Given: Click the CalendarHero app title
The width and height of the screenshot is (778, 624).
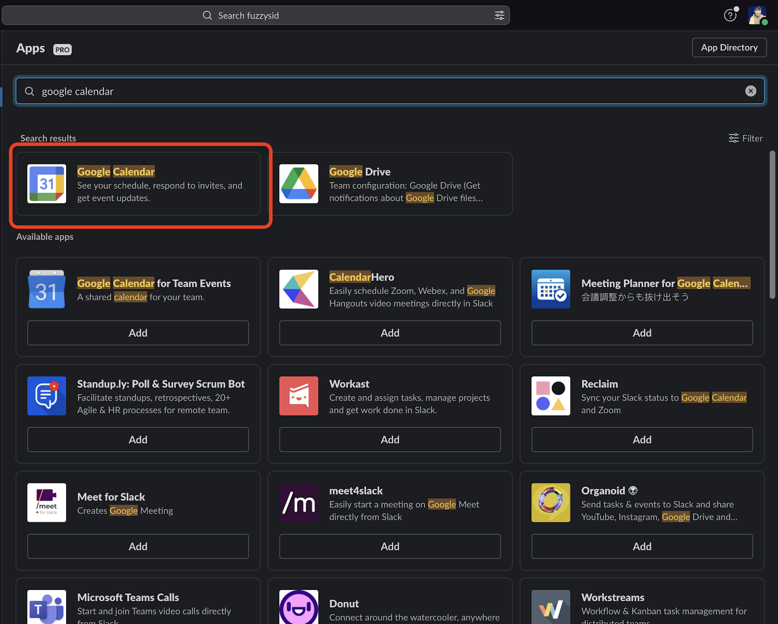Looking at the screenshot, I should tap(362, 277).
